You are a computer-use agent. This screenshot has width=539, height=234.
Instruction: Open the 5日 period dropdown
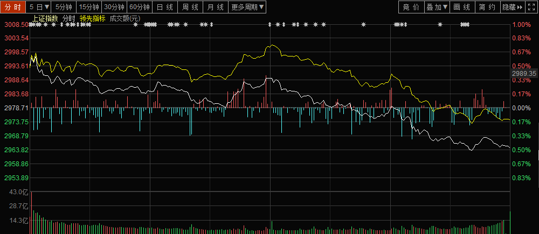coord(39,7)
